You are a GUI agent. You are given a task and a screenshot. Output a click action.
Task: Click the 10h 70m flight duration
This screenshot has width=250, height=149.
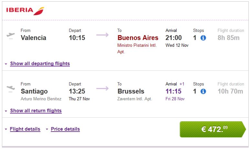[230, 91]
